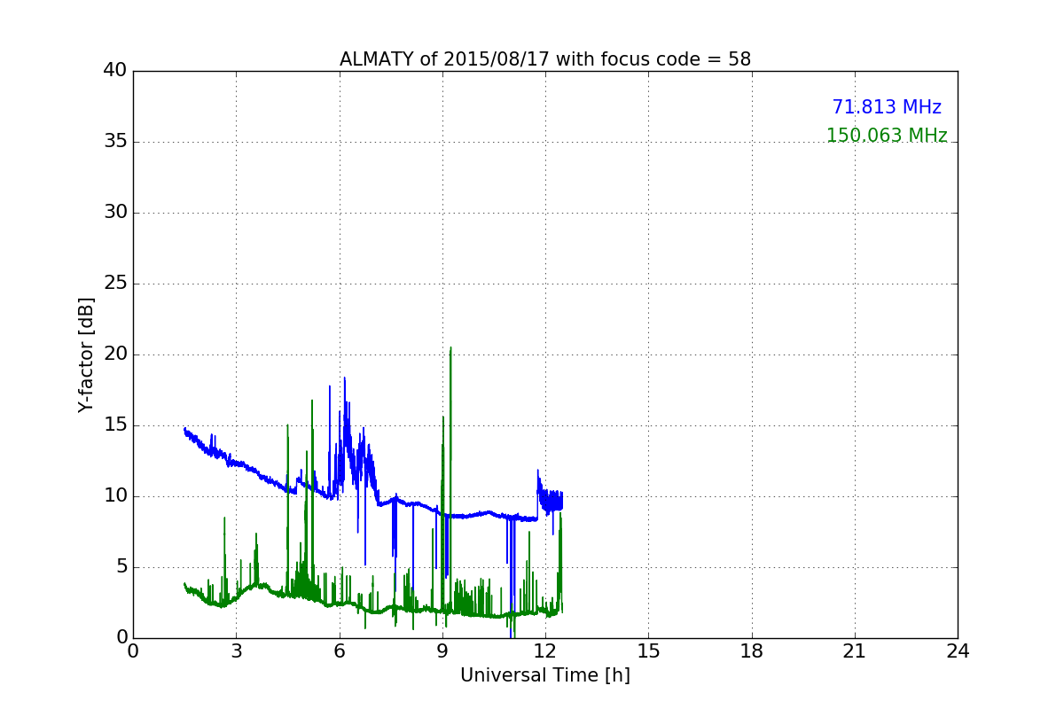Viewport: 1064px width, 709px height.
Task: Click the plot title 'ALMATY of 2015/08/17 with focus code = 58'
Action: point(545,59)
